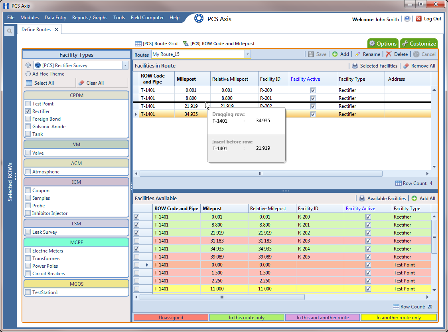Click the In another route only legend
The height and width of the screenshot is (332, 448).
click(x=399, y=317)
